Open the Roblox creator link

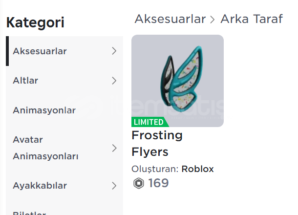[197, 169]
